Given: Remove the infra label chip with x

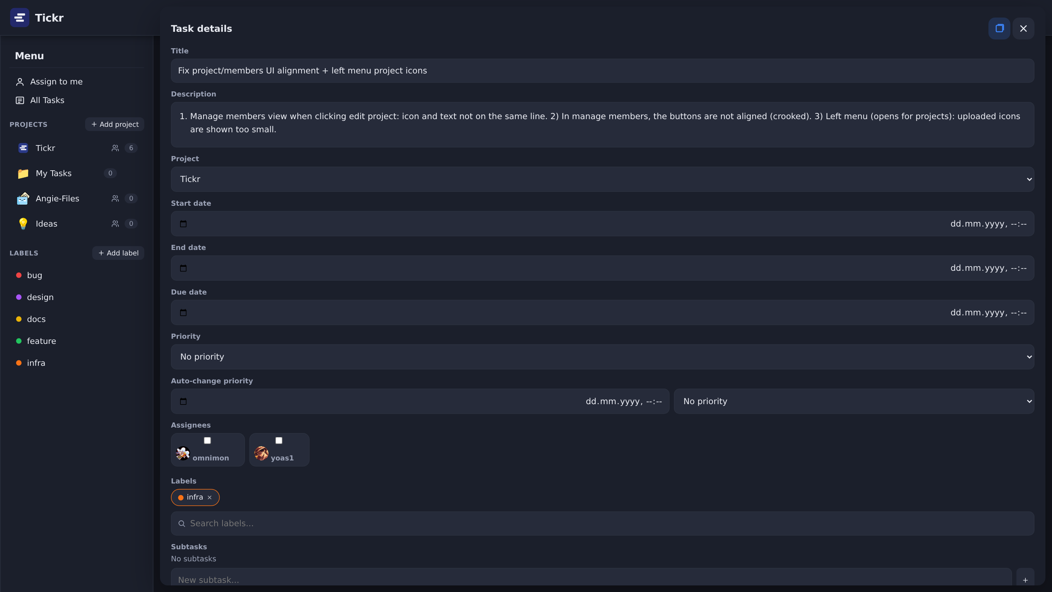Looking at the screenshot, I should point(210,497).
